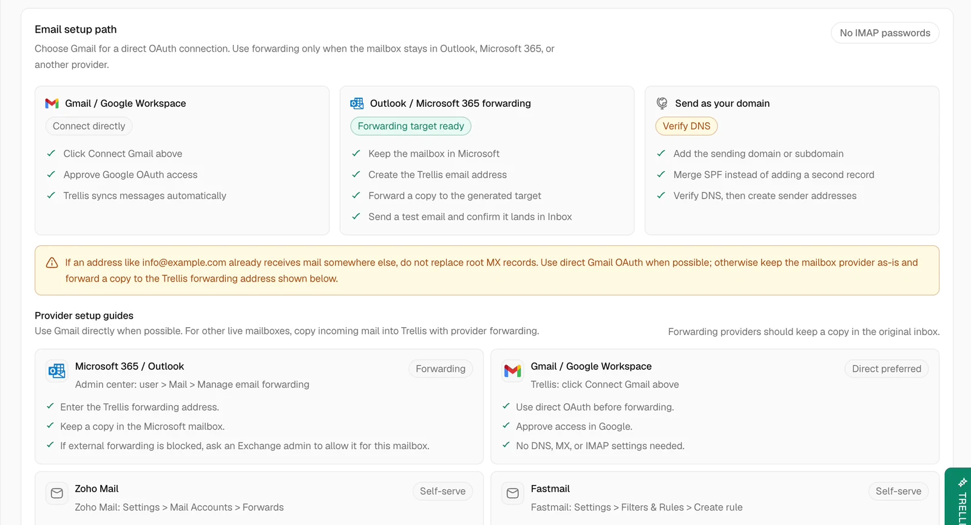
Task: Click the No IMAP passwords badge
Action: (885, 33)
